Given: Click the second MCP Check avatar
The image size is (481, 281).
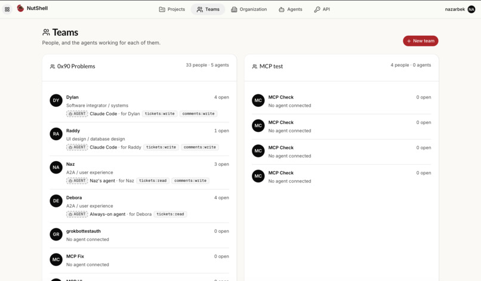Looking at the screenshot, I should coord(258,125).
